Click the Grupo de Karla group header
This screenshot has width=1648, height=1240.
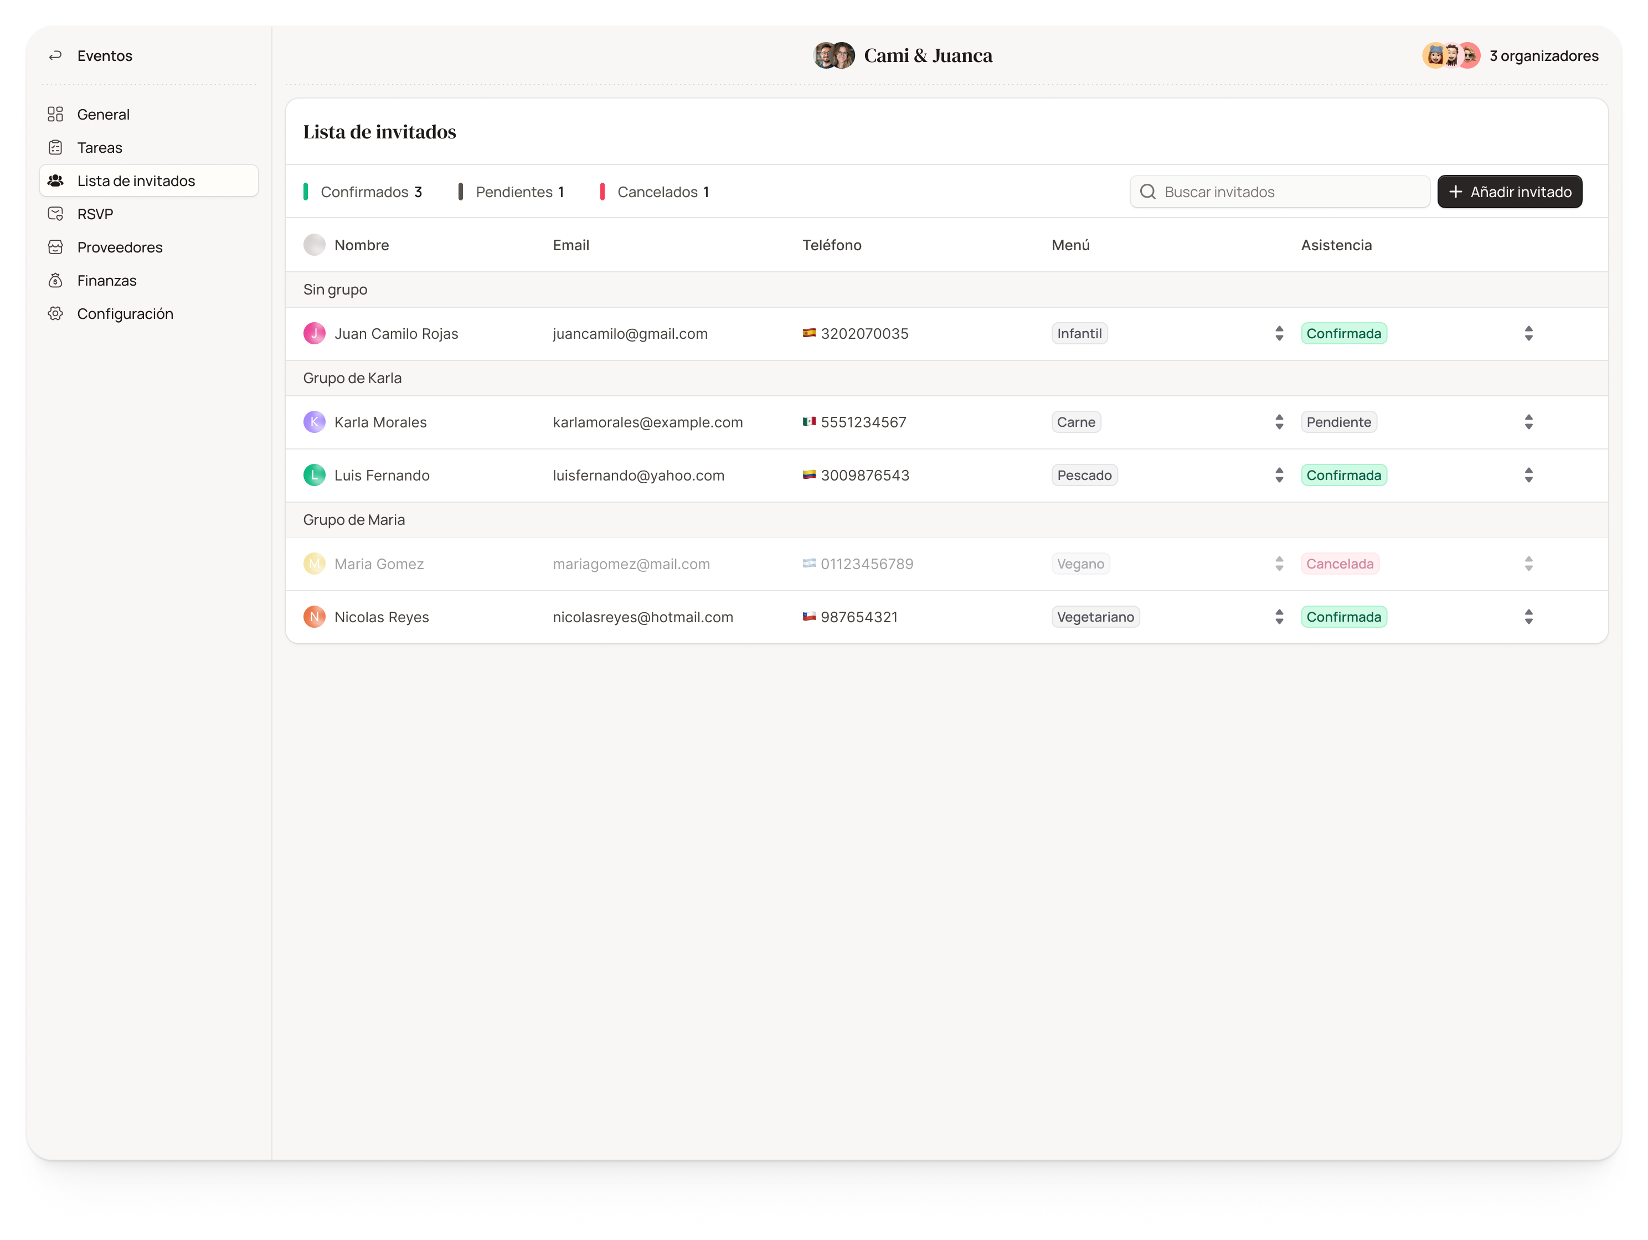click(x=946, y=378)
